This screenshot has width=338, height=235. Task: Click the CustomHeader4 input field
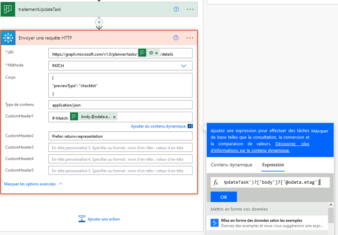click(120, 159)
